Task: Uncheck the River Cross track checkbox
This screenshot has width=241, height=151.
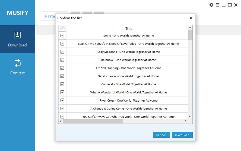Action: click(62, 100)
